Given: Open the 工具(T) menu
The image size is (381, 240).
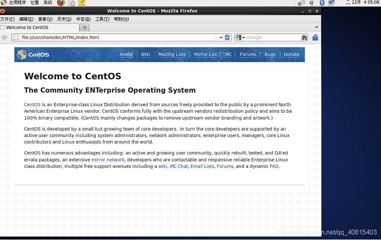Looking at the screenshot, I should click(102, 19).
